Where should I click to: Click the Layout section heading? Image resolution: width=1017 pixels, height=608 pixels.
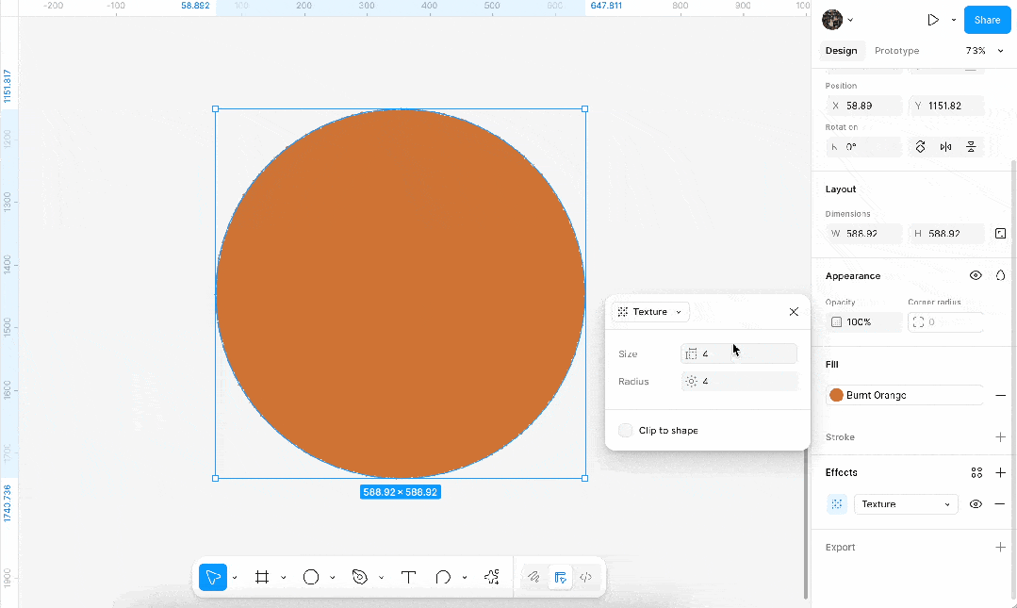(x=841, y=189)
